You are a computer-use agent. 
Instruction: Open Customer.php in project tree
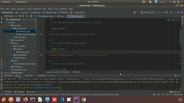[19, 70]
